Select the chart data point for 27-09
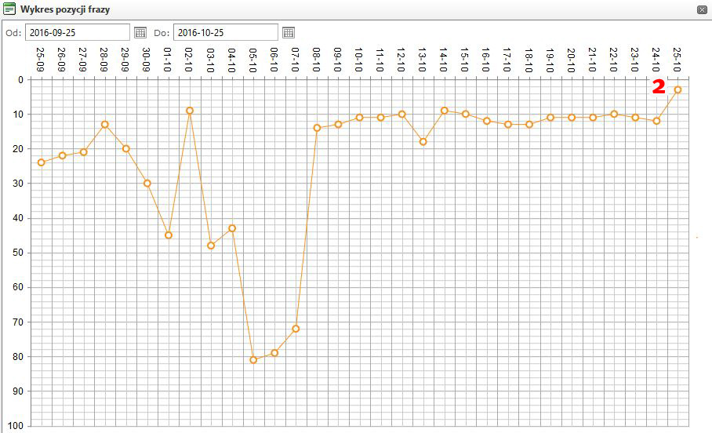Image resolution: width=712 pixels, height=433 pixels. coord(84,151)
